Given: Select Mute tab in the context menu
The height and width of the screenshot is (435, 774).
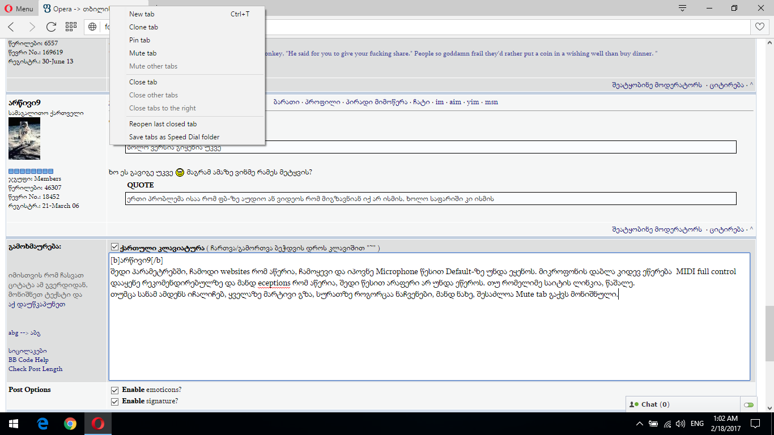Looking at the screenshot, I should click(188, 53).
